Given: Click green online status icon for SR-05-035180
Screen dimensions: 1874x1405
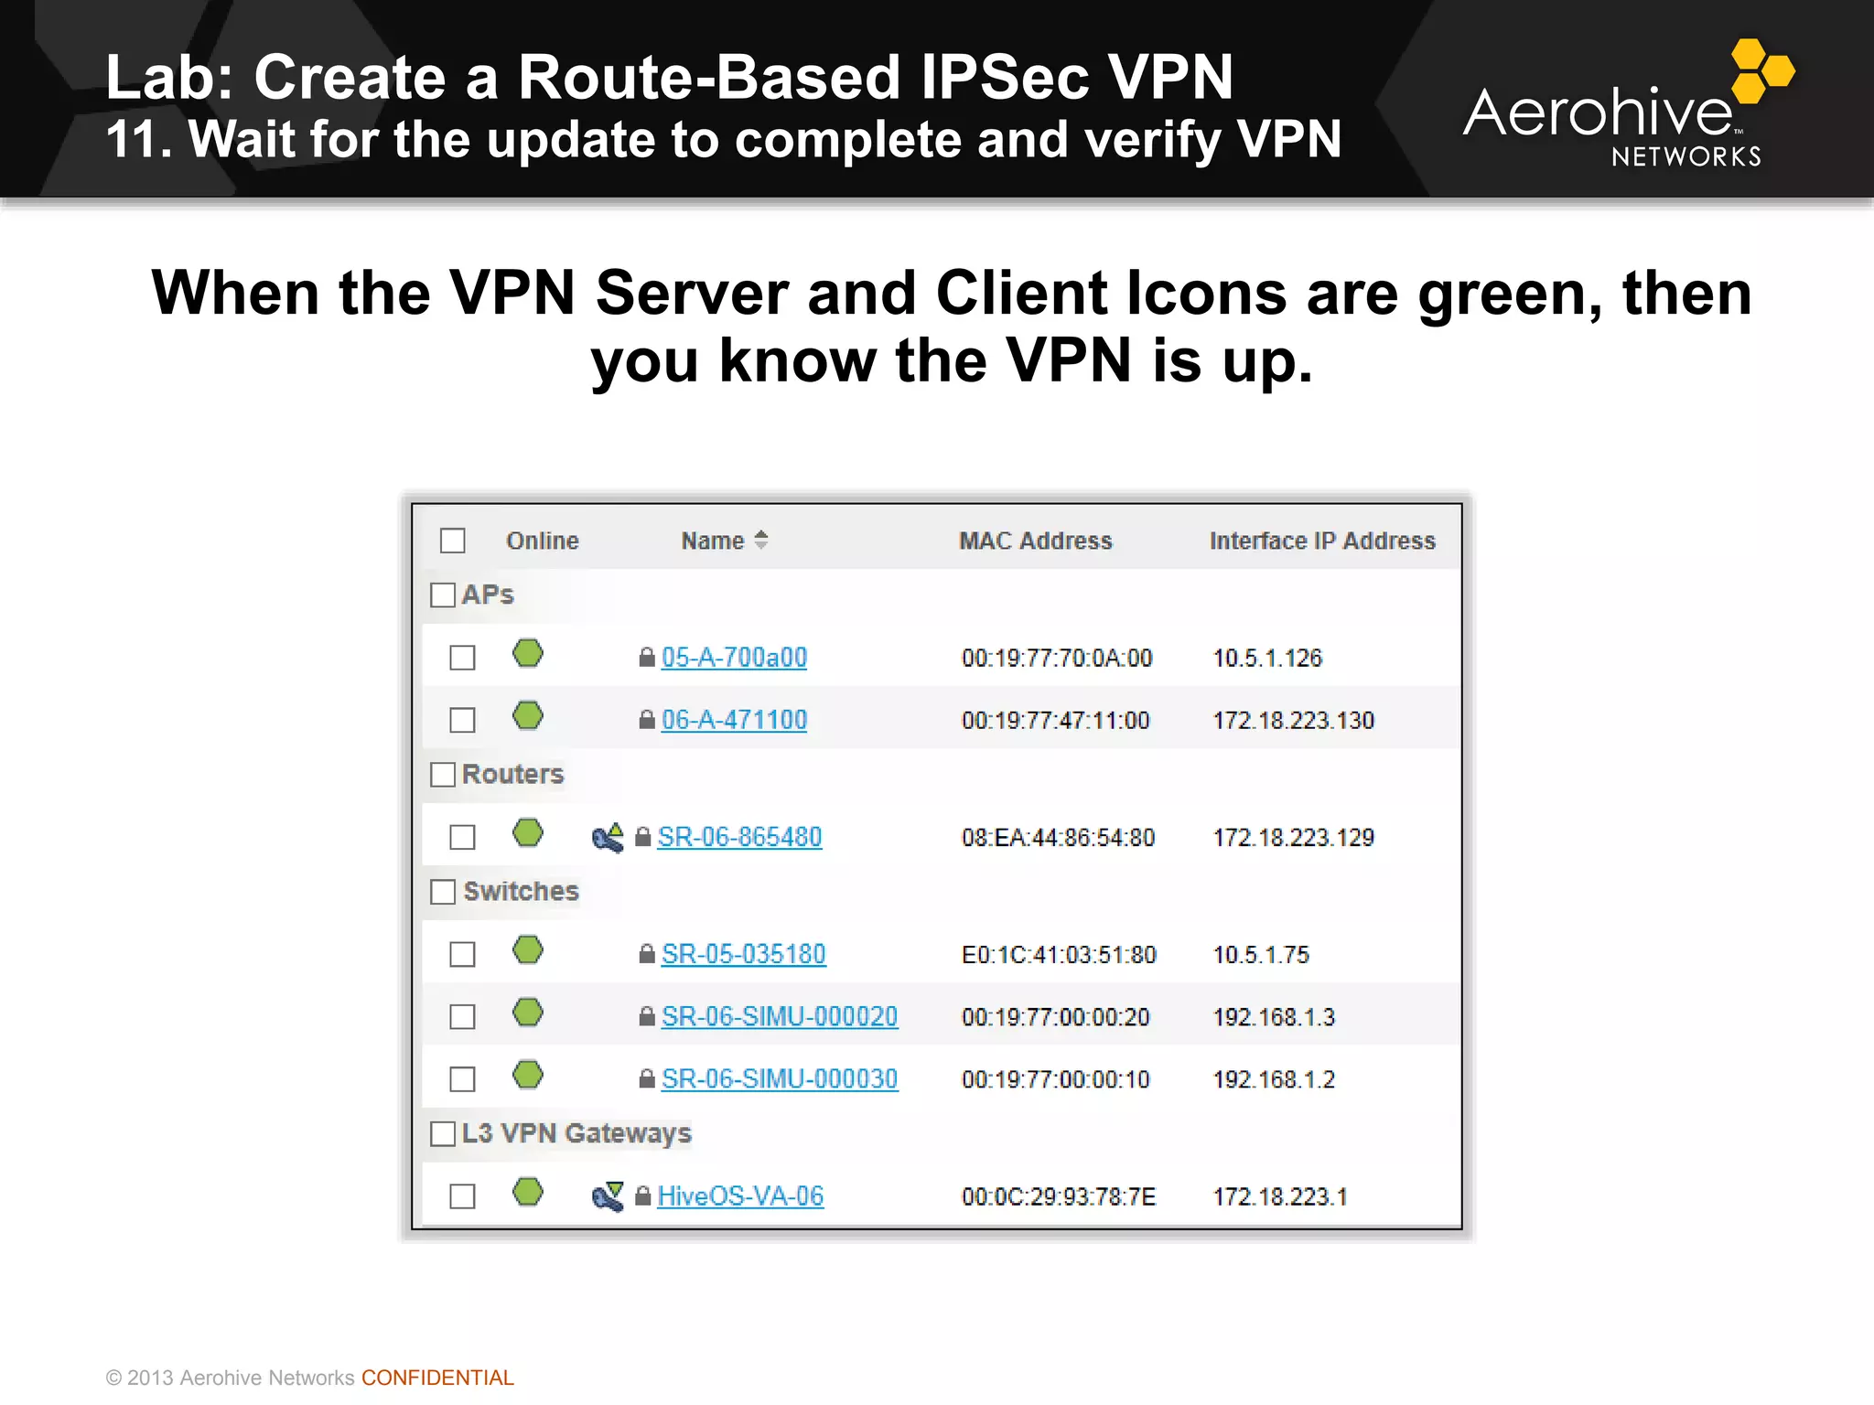Looking at the screenshot, I should tap(528, 950).
